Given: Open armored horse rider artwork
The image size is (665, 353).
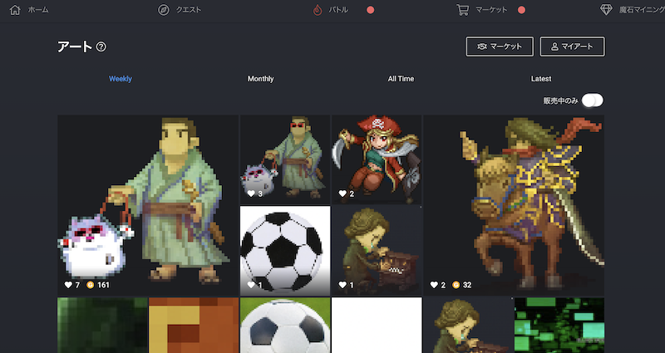Looking at the screenshot, I should (x=514, y=205).
